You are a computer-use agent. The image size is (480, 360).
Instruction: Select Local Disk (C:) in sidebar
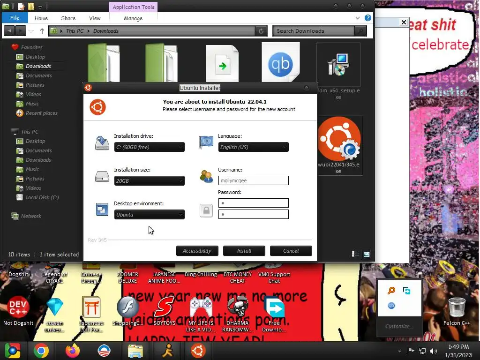tap(42, 197)
